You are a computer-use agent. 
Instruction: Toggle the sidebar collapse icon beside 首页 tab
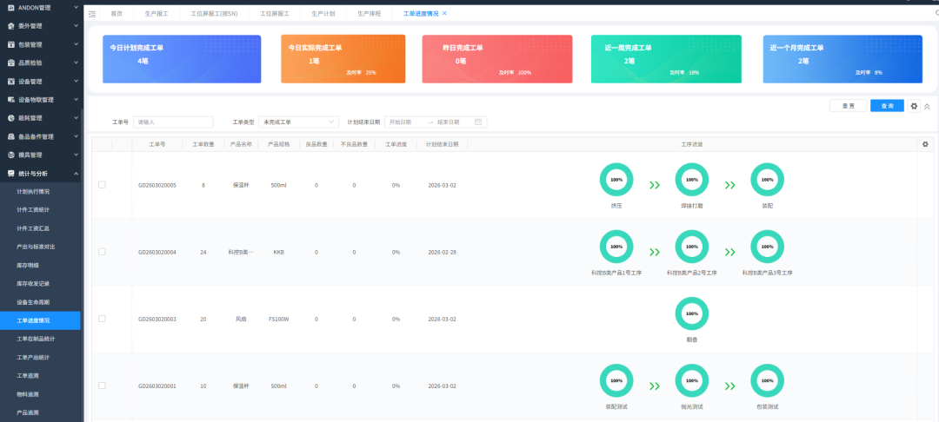[91, 13]
